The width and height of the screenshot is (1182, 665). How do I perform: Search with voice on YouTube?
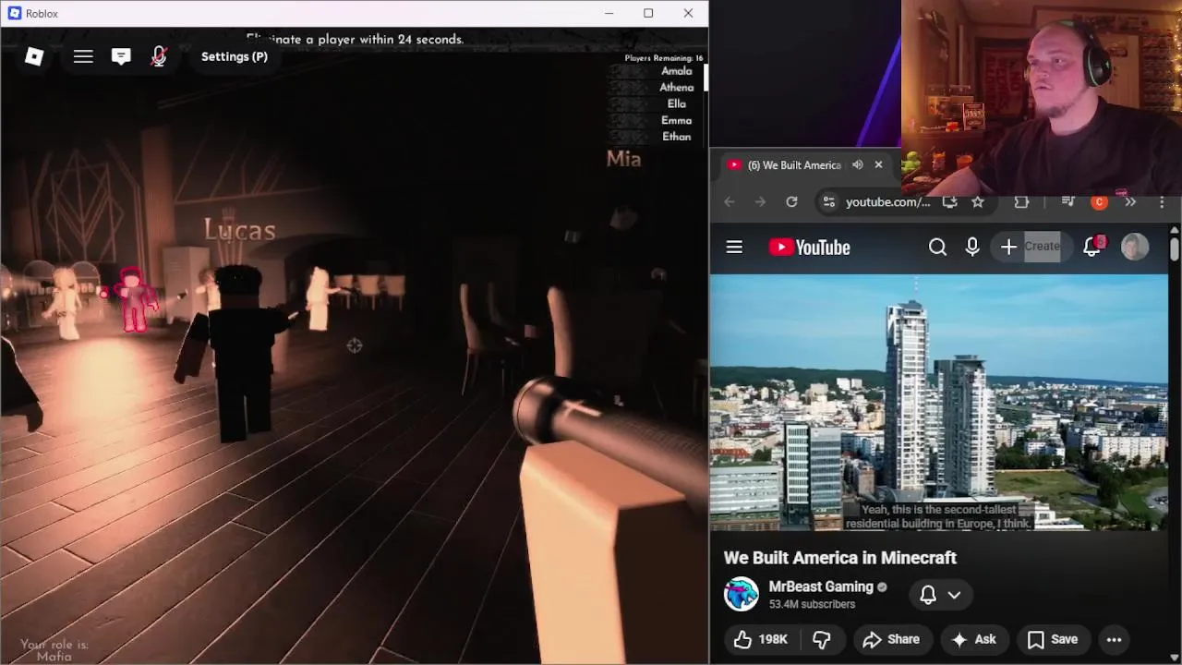(972, 247)
